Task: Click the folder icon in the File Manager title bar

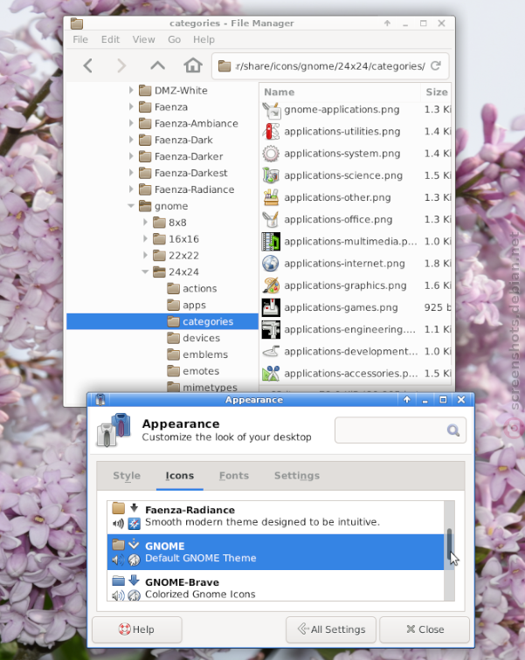Action: click(77, 24)
